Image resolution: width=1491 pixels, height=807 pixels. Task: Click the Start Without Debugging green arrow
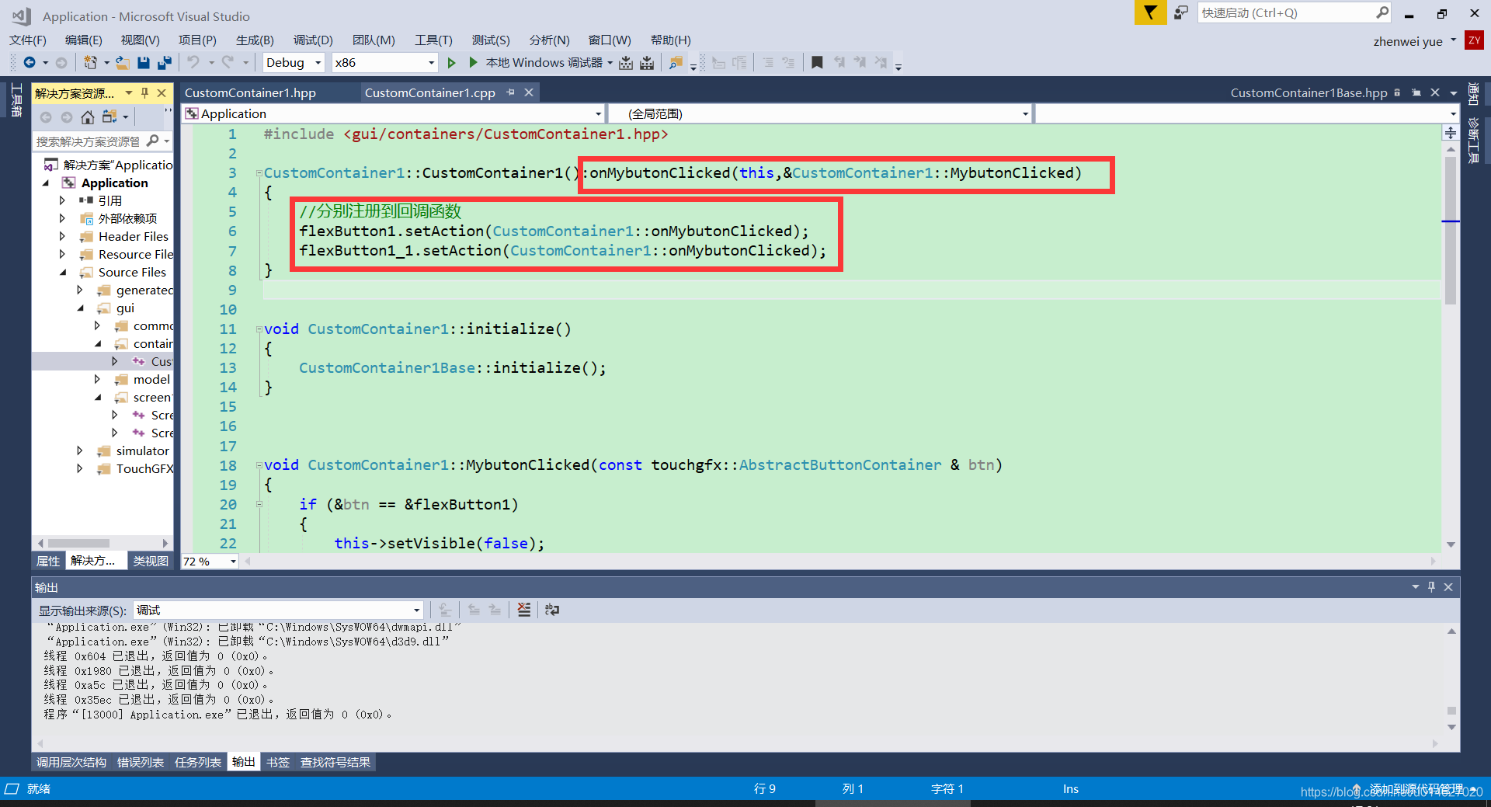(451, 62)
